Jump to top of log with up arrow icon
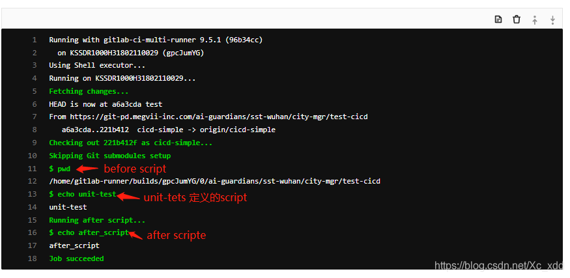This screenshot has height=278, width=570. (534, 20)
